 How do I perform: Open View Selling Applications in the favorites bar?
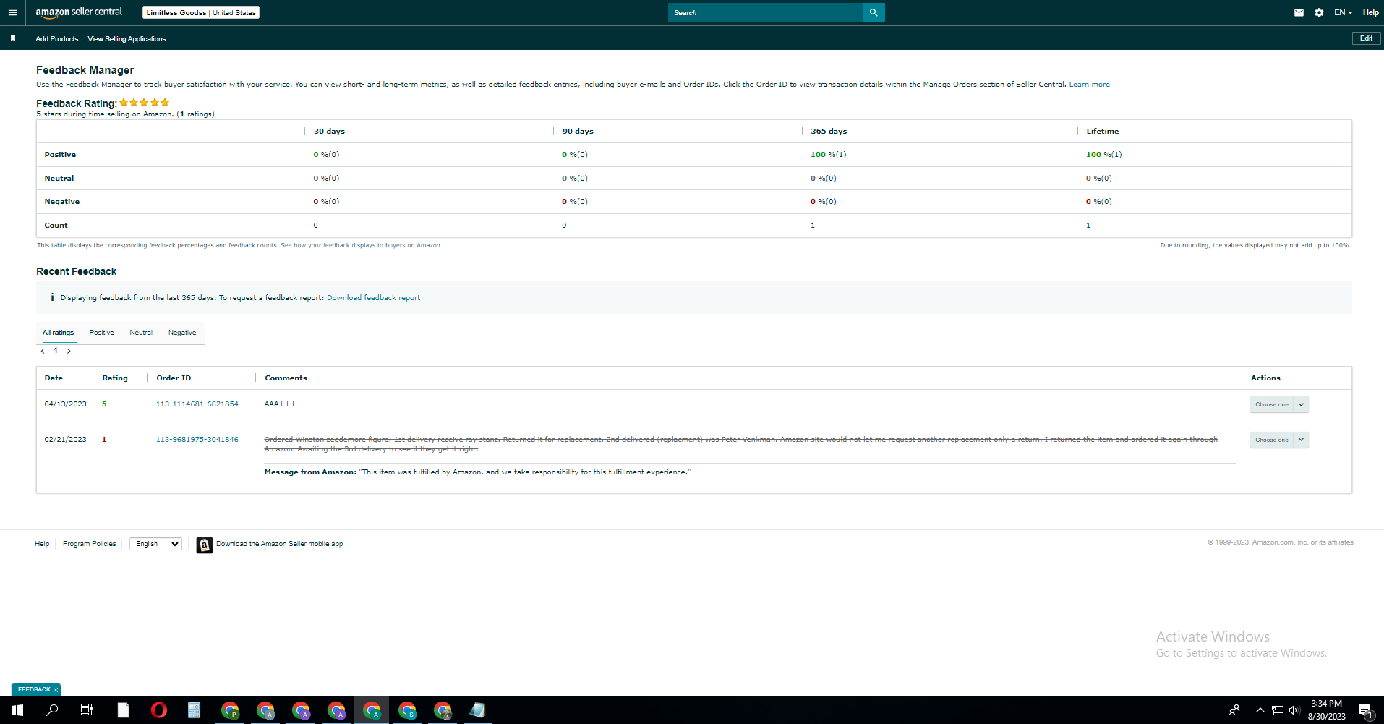(x=127, y=39)
